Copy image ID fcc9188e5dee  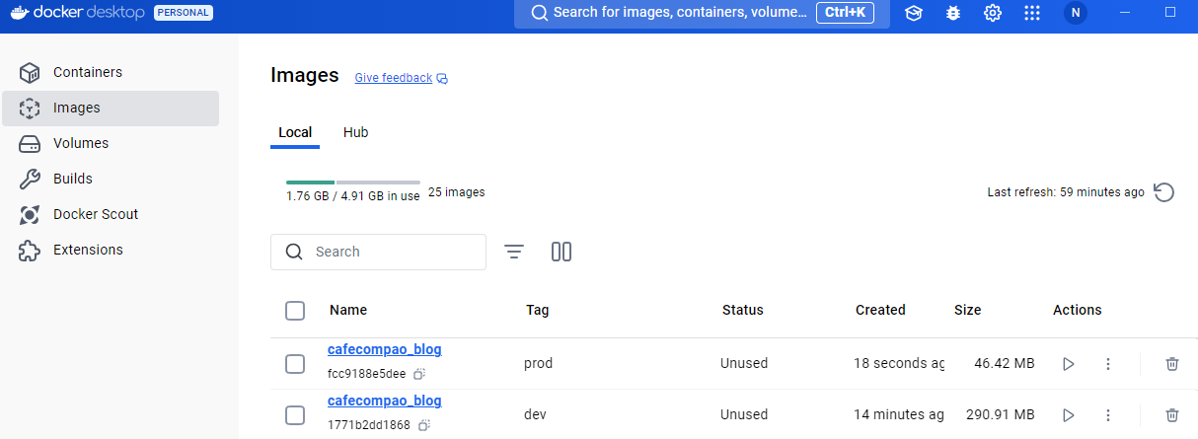tap(419, 375)
